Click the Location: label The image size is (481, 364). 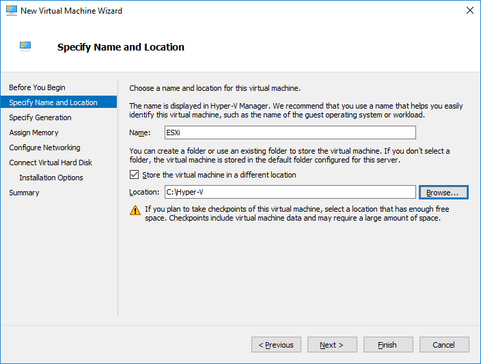[144, 192]
